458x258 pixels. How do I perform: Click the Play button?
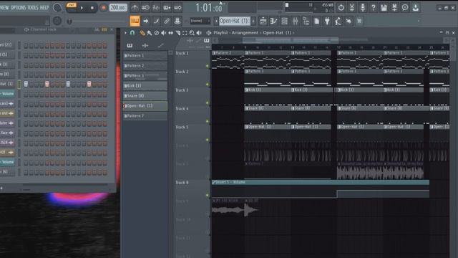[82, 8]
